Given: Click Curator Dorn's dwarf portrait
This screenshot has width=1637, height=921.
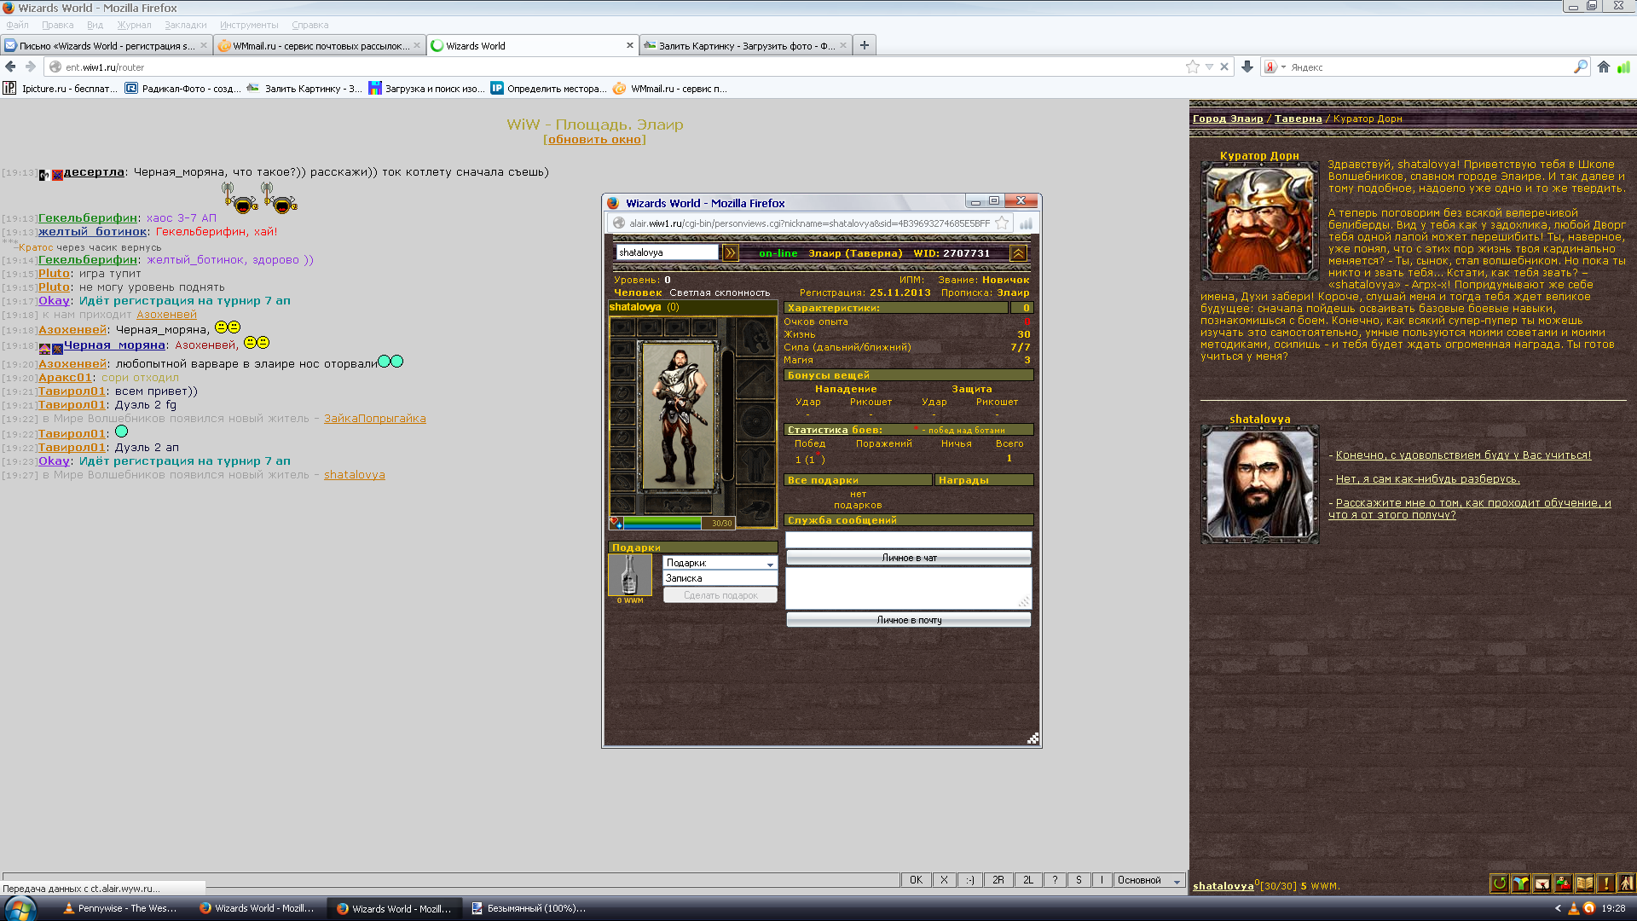Looking at the screenshot, I should pos(1259,222).
